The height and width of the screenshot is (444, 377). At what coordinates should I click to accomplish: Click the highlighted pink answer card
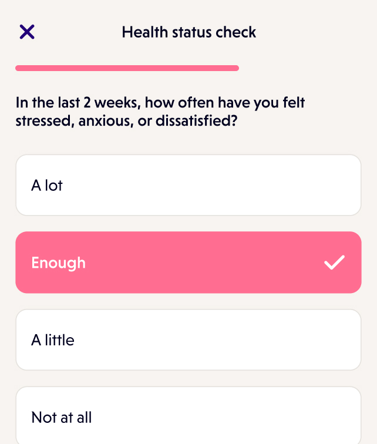pos(188,263)
